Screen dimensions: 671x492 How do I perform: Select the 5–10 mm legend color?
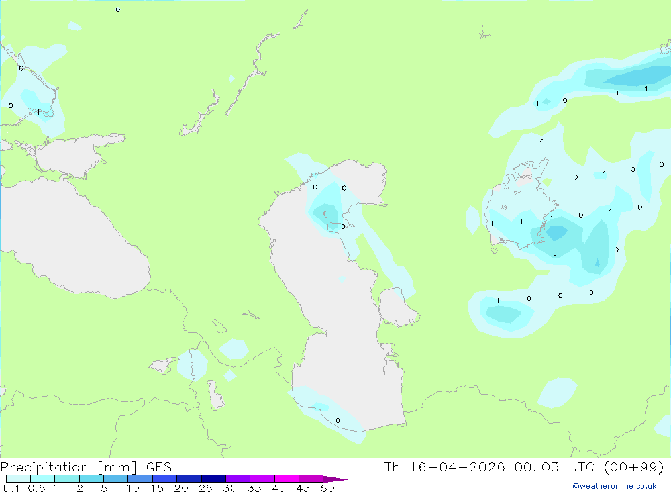click(116, 479)
